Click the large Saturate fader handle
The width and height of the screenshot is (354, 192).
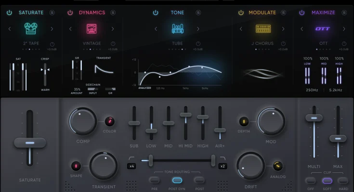click(30, 143)
